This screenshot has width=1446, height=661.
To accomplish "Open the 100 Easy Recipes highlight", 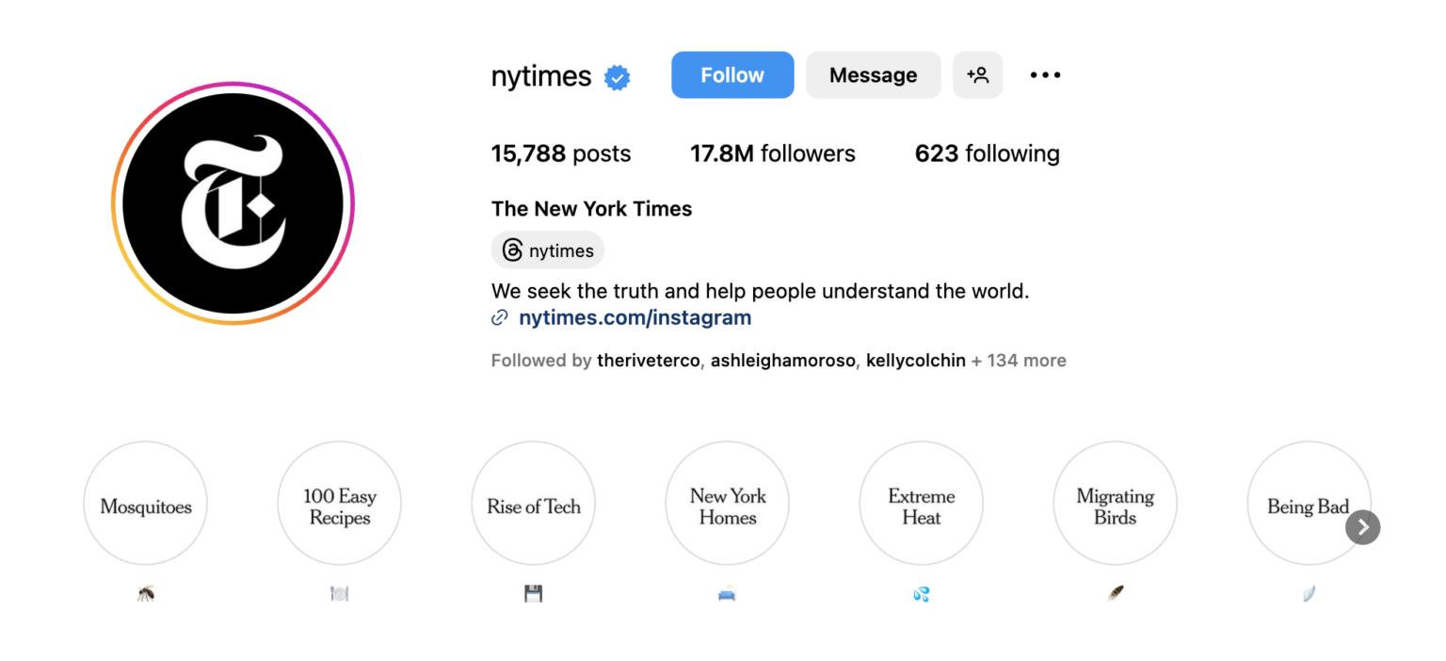I will [339, 503].
